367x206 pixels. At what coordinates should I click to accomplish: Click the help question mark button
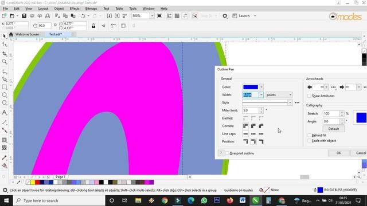221,153
